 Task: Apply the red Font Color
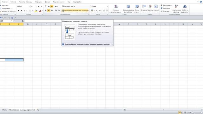tap(40, 10)
